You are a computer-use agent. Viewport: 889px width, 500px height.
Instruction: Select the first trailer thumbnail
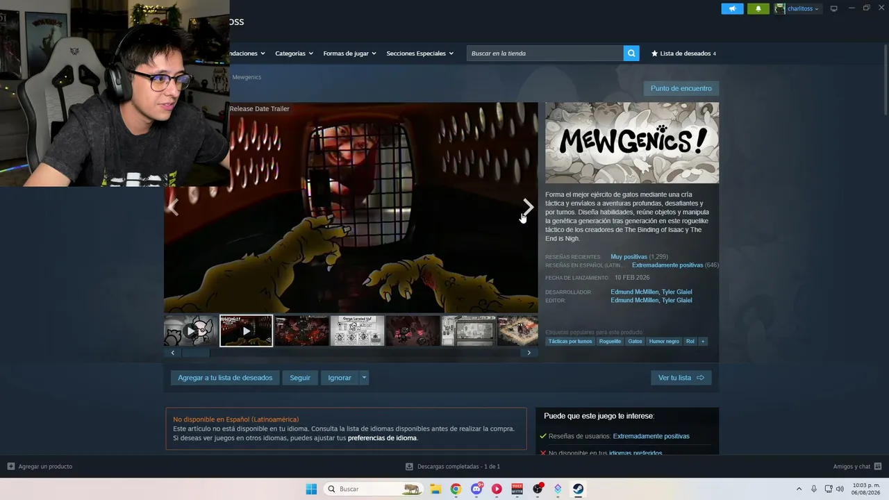191,331
